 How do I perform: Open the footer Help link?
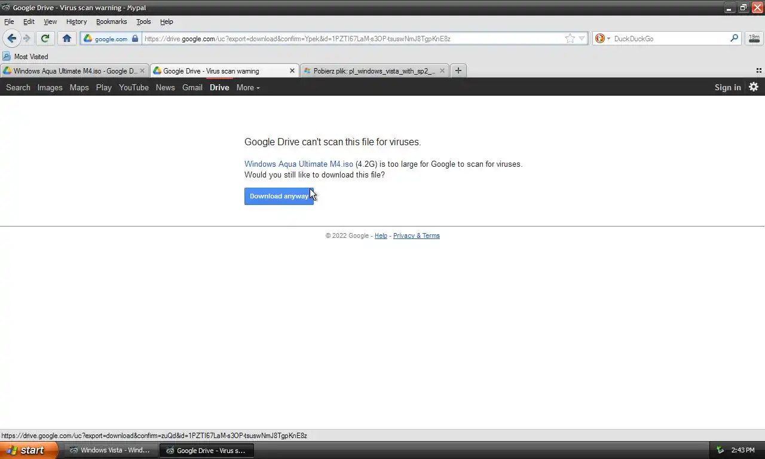click(381, 235)
